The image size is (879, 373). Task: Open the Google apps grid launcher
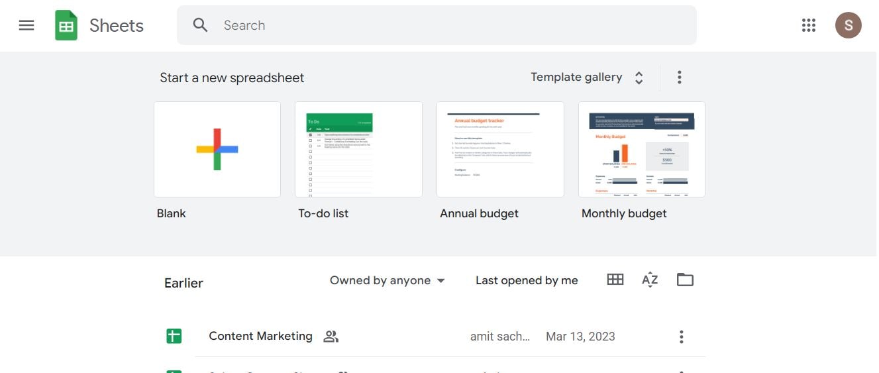(808, 25)
